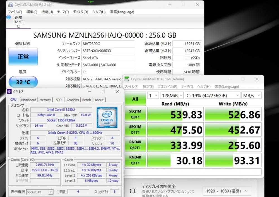The height and width of the screenshot is (197, 279).
Task: Open the Socket #1 selection dropdown in CPU-Z
Action: (x=40, y=192)
